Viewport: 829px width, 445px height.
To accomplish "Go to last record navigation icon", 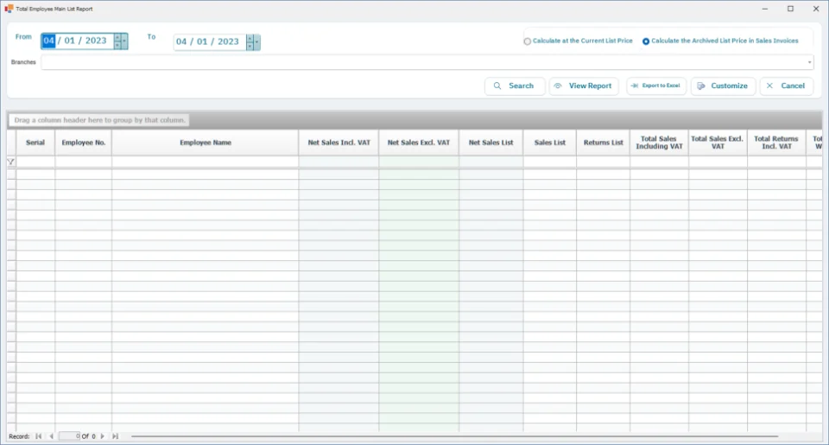I will pyautogui.click(x=115, y=436).
